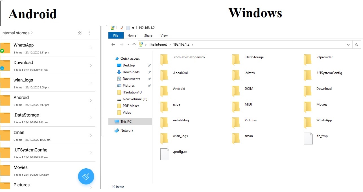Select This PC in navigation pane
Screen dimensions: 363x192
130,122
